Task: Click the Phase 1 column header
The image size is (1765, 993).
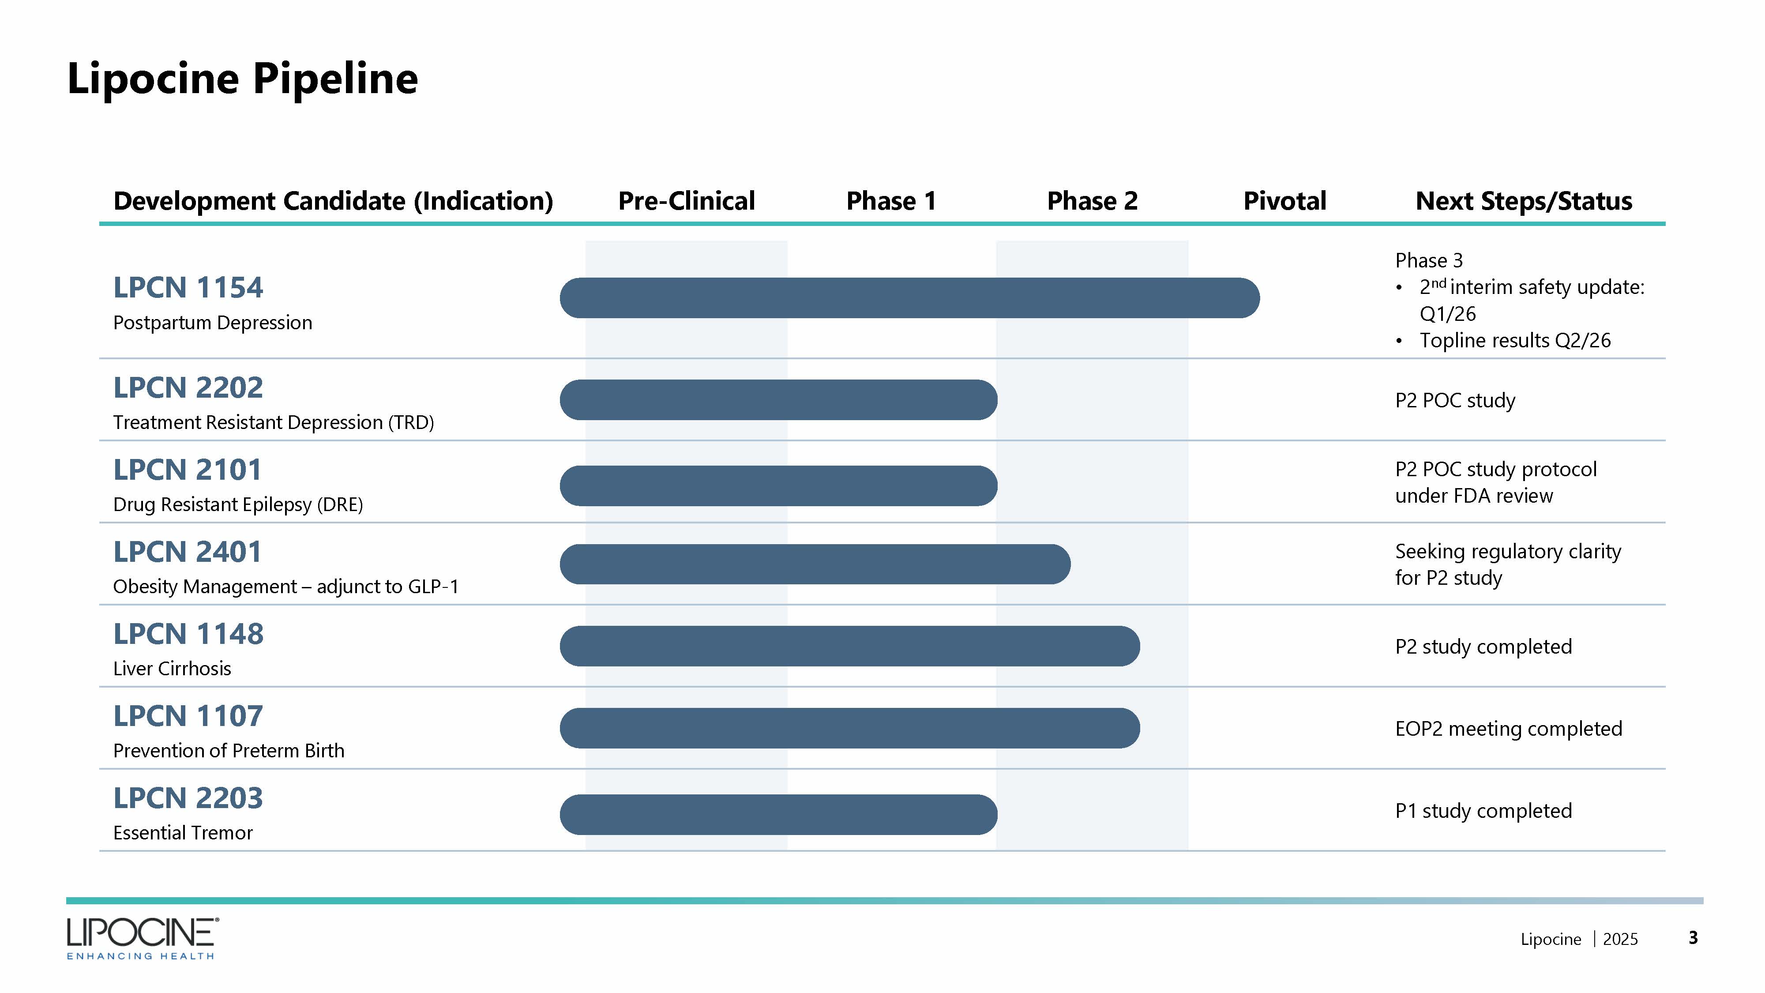Action: tap(891, 202)
